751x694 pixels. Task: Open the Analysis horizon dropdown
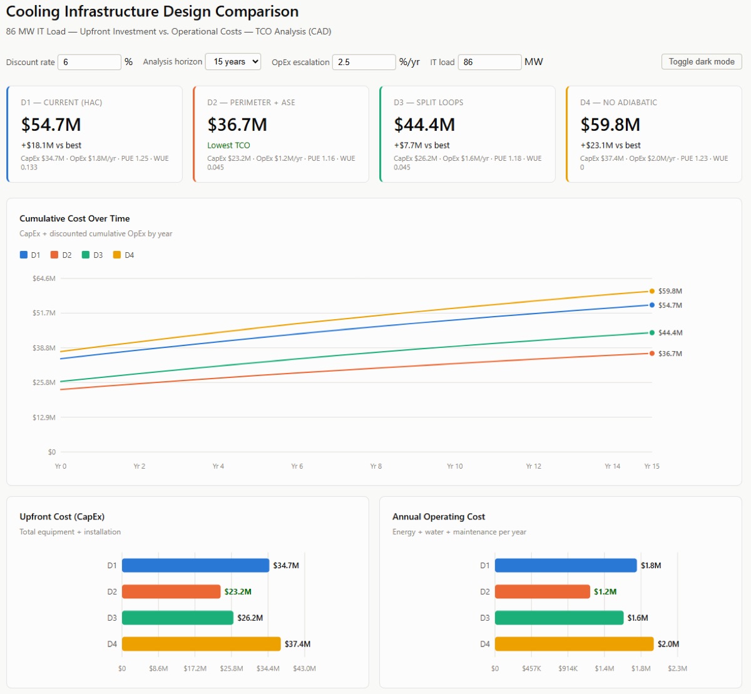[233, 61]
